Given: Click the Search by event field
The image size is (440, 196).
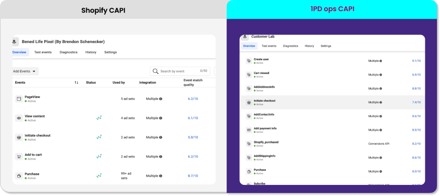Looking at the screenshot, I should [180, 71].
